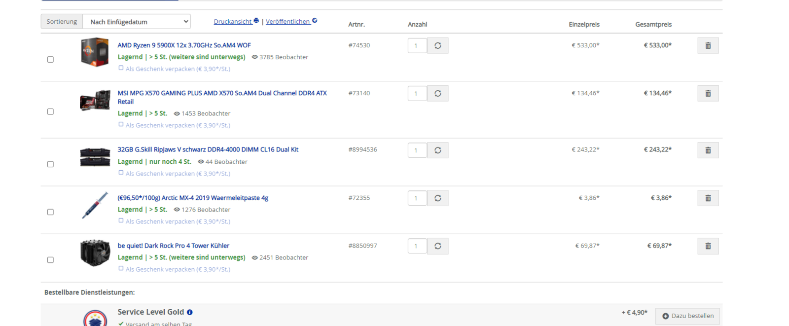This screenshot has height=326, width=789.
Task: Click the printer icon next to Druckansicht
Action: click(x=256, y=21)
